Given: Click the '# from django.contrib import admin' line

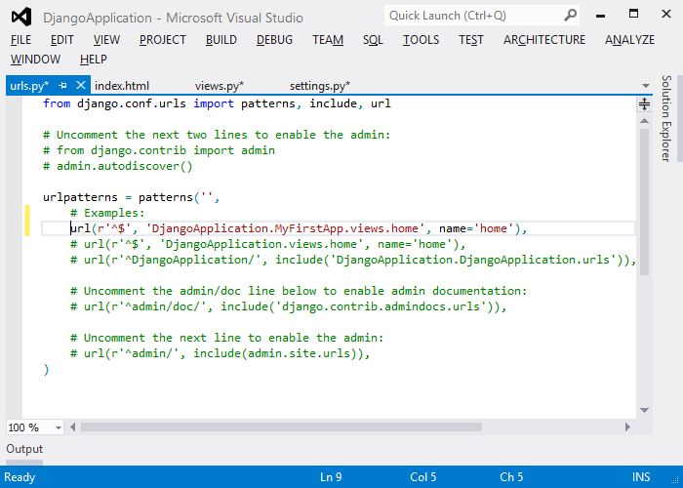Looking at the screenshot, I should (158, 150).
